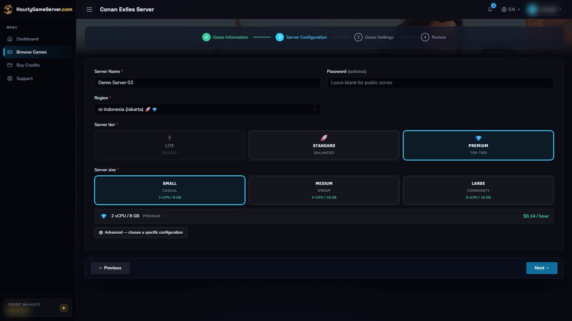The image size is (572, 321).
Task: Open the EN language selector
Action: coord(511,10)
